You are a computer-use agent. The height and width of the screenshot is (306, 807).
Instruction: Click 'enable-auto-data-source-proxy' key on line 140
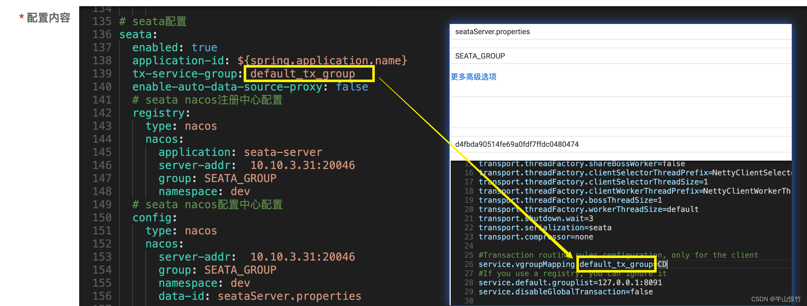(x=227, y=87)
